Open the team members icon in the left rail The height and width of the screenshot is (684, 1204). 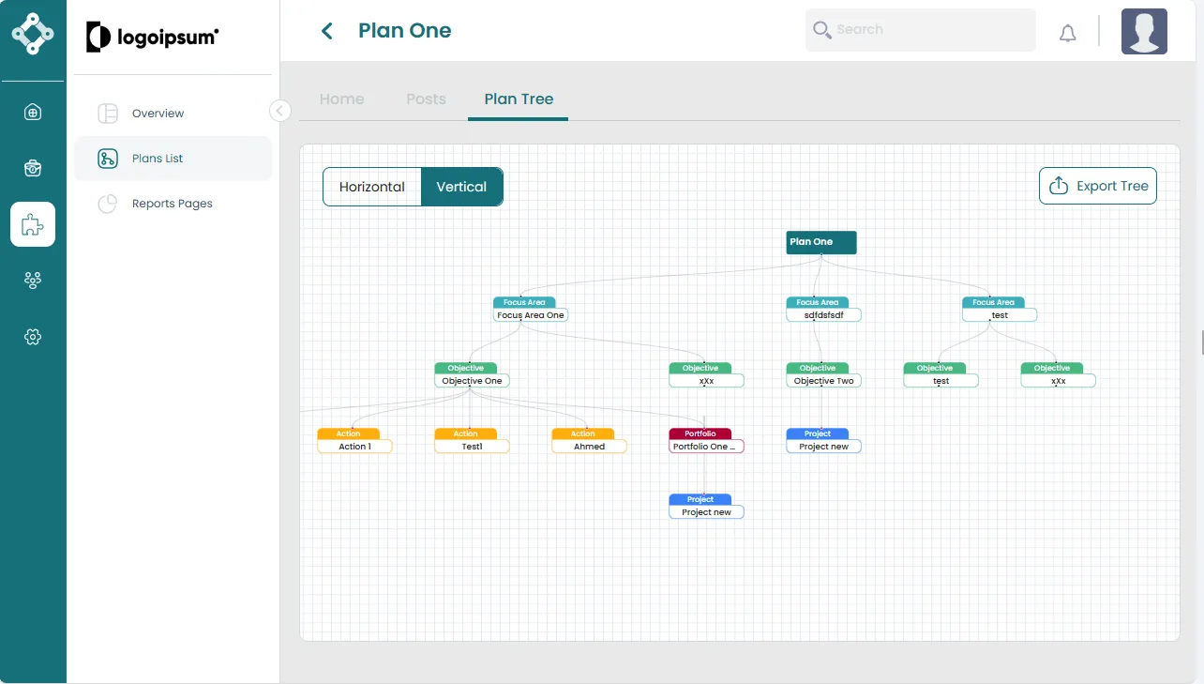33,280
